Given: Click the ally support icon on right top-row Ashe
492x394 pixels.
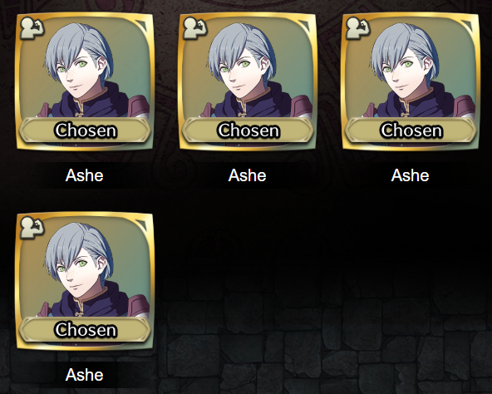Looking at the screenshot, I should pyautogui.click(x=358, y=28).
